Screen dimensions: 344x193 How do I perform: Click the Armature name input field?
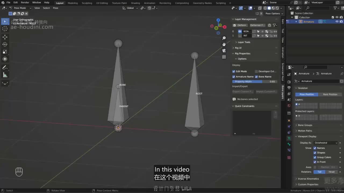(x=319, y=81)
